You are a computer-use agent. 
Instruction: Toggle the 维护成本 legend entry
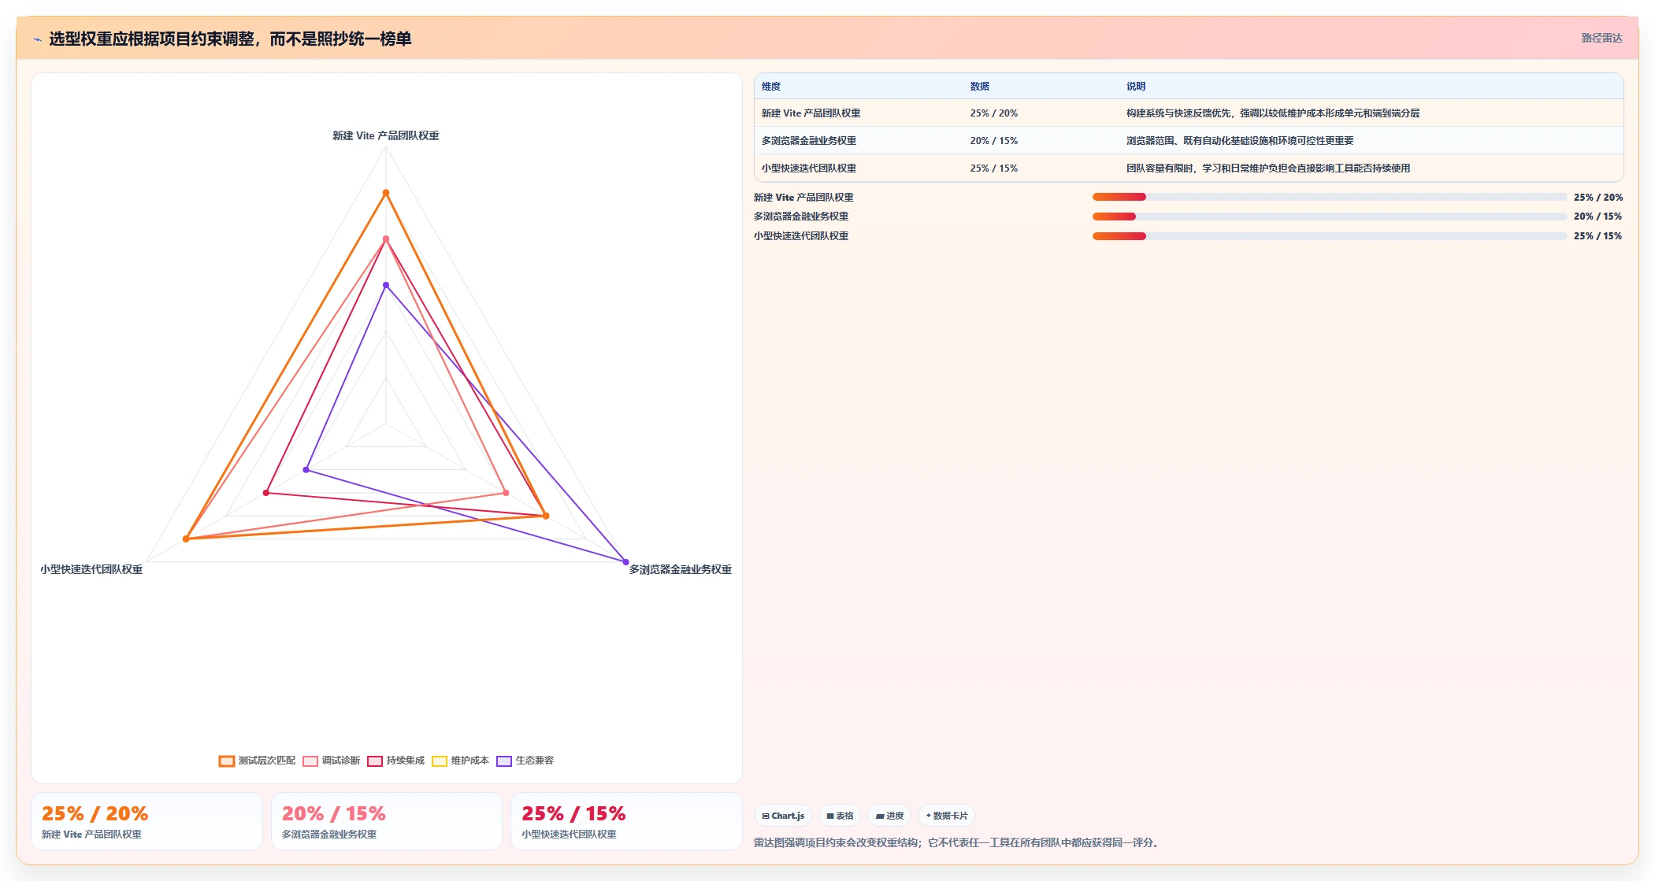tap(460, 761)
